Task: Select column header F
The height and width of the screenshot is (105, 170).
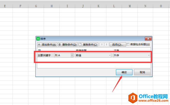Action: (x=20, y=6)
